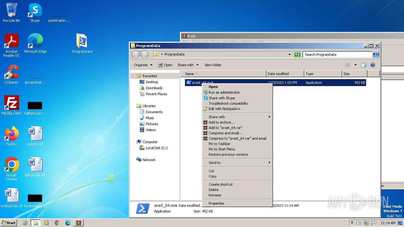The height and width of the screenshot is (227, 404).
Task: Click the Open toolbar button
Action: tap(165, 65)
